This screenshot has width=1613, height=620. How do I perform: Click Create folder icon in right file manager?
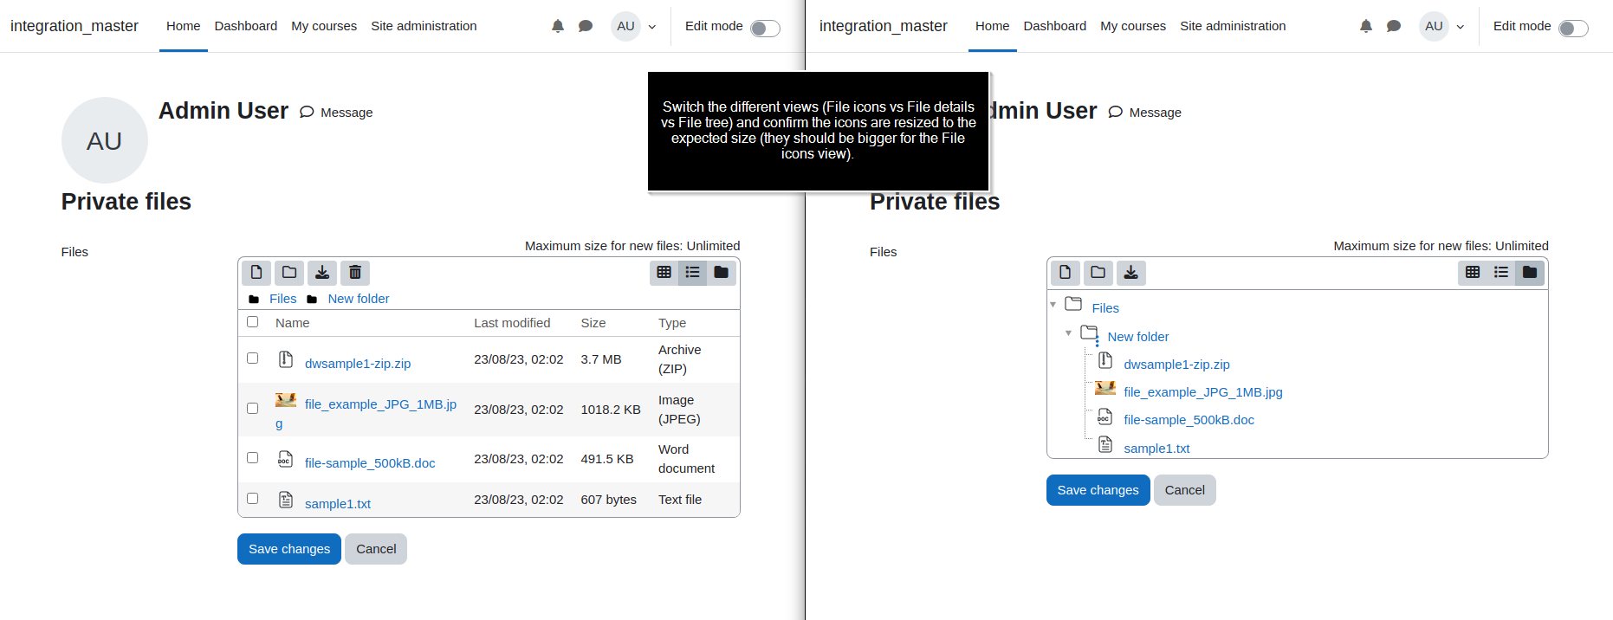(x=1098, y=273)
